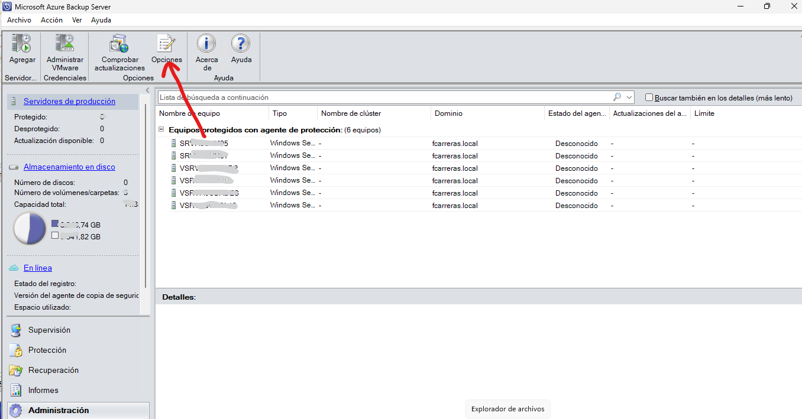Click the search magnifier icon
The width and height of the screenshot is (802, 419).
point(617,97)
